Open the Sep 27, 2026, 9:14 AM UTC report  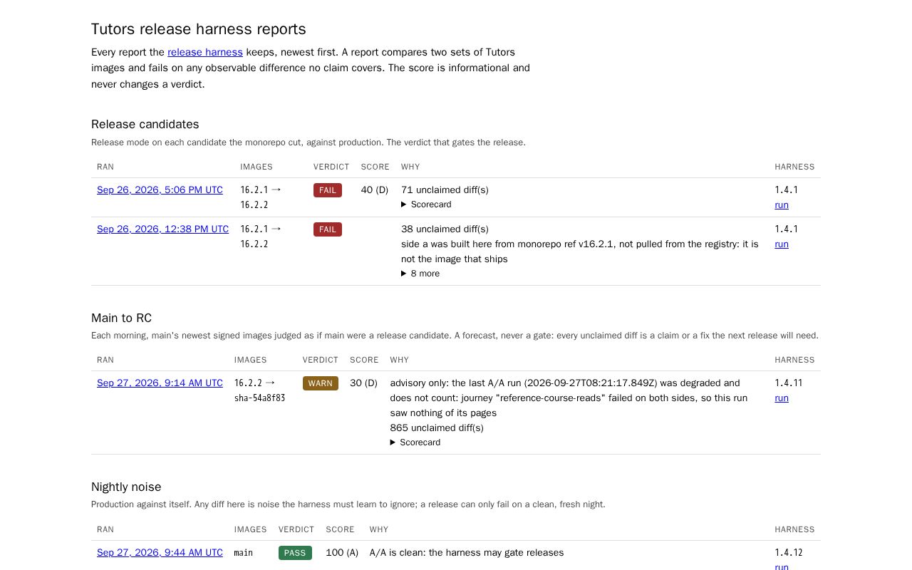point(160,383)
